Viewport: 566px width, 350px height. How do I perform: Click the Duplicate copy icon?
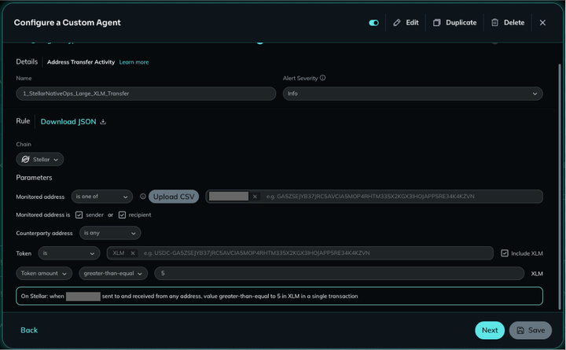(437, 22)
